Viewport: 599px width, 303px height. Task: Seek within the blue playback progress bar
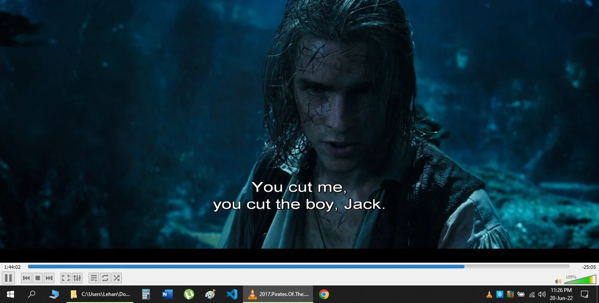(299, 266)
